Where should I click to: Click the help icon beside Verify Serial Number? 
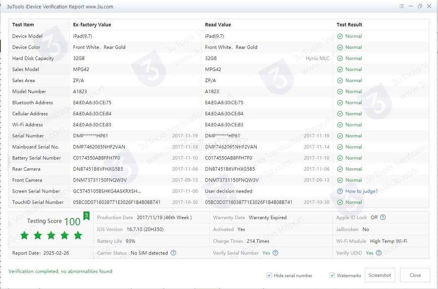(275, 253)
